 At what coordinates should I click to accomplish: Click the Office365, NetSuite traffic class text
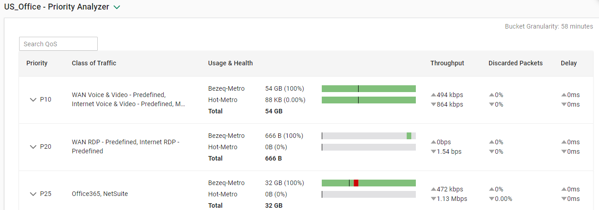point(100,194)
